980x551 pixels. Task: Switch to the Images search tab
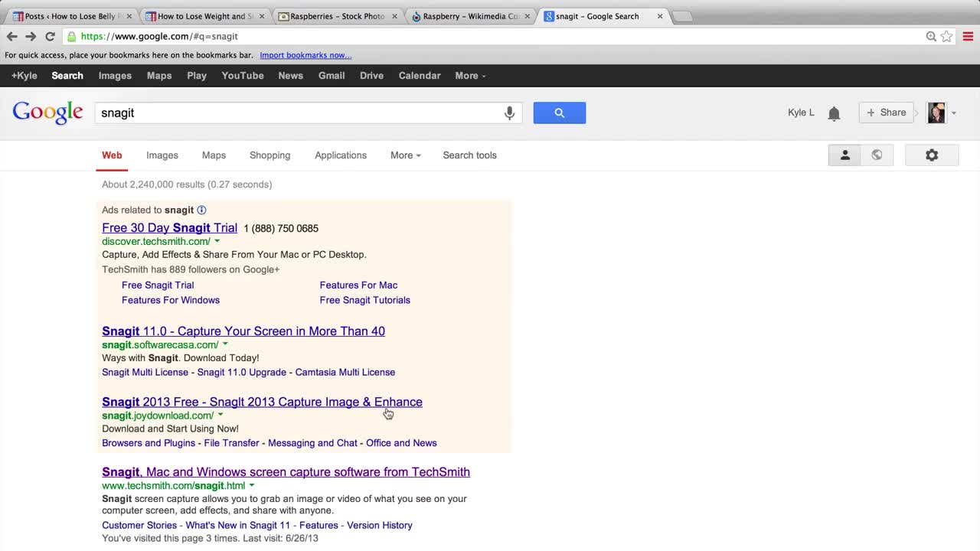click(x=162, y=155)
